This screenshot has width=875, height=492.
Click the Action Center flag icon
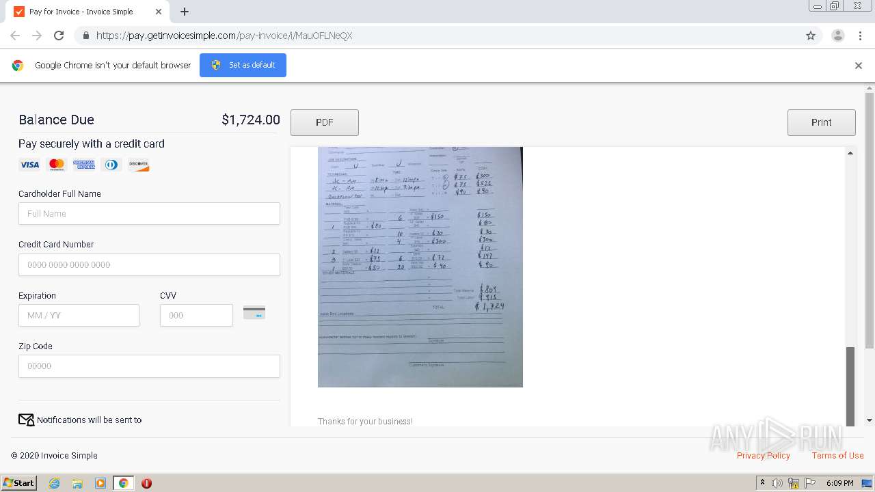tap(810, 483)
